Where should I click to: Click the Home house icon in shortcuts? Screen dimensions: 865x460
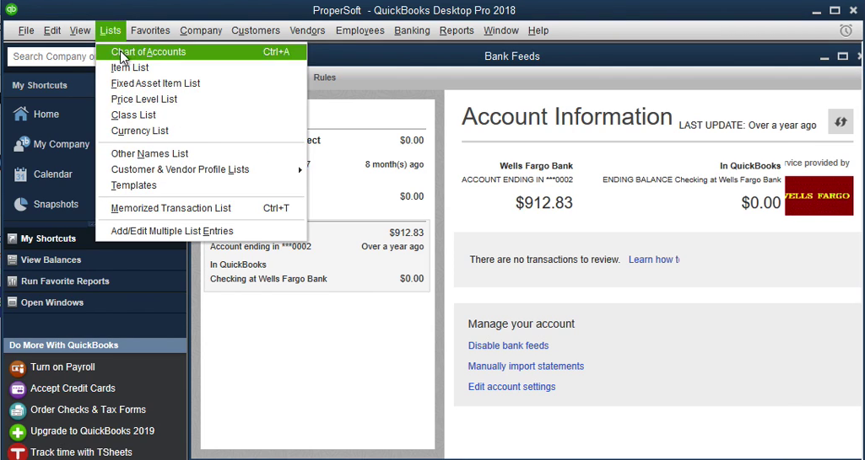tap(21, 114)
